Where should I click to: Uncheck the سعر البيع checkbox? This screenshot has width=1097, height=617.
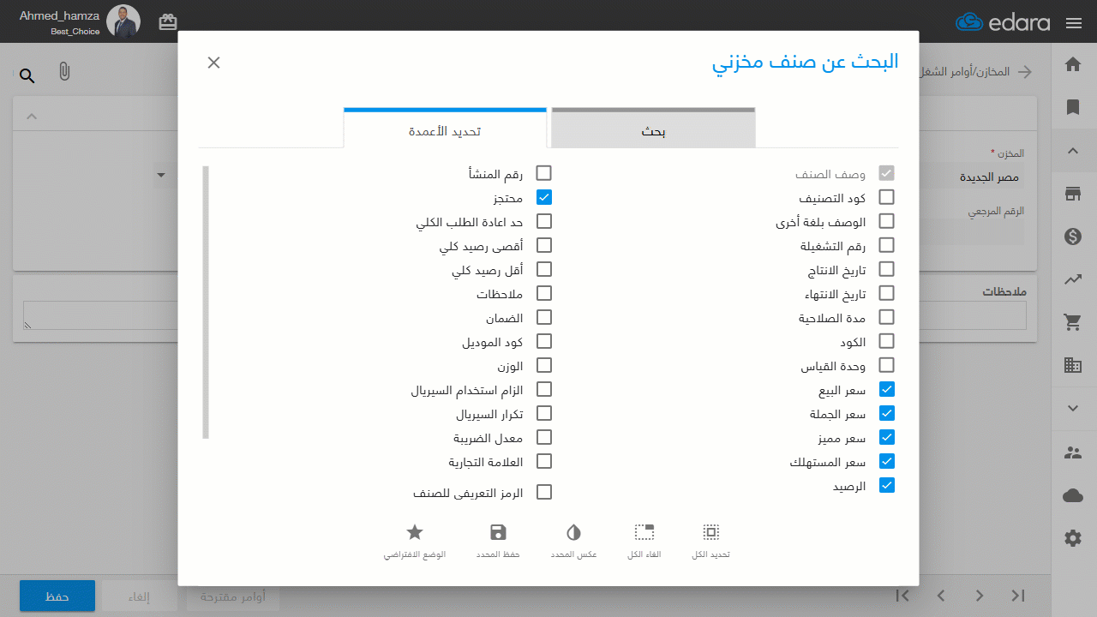pyautogui.click(x=887, y=389)
